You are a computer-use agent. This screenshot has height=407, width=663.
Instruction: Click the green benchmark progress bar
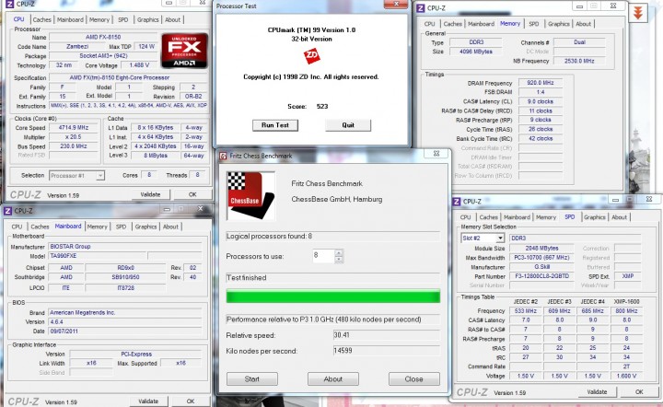pos(333,297)
